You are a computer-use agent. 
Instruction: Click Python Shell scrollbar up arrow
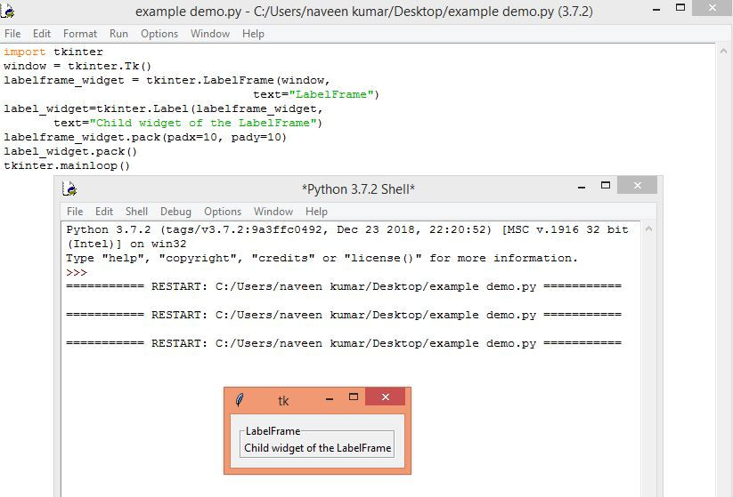pos(648,228)
